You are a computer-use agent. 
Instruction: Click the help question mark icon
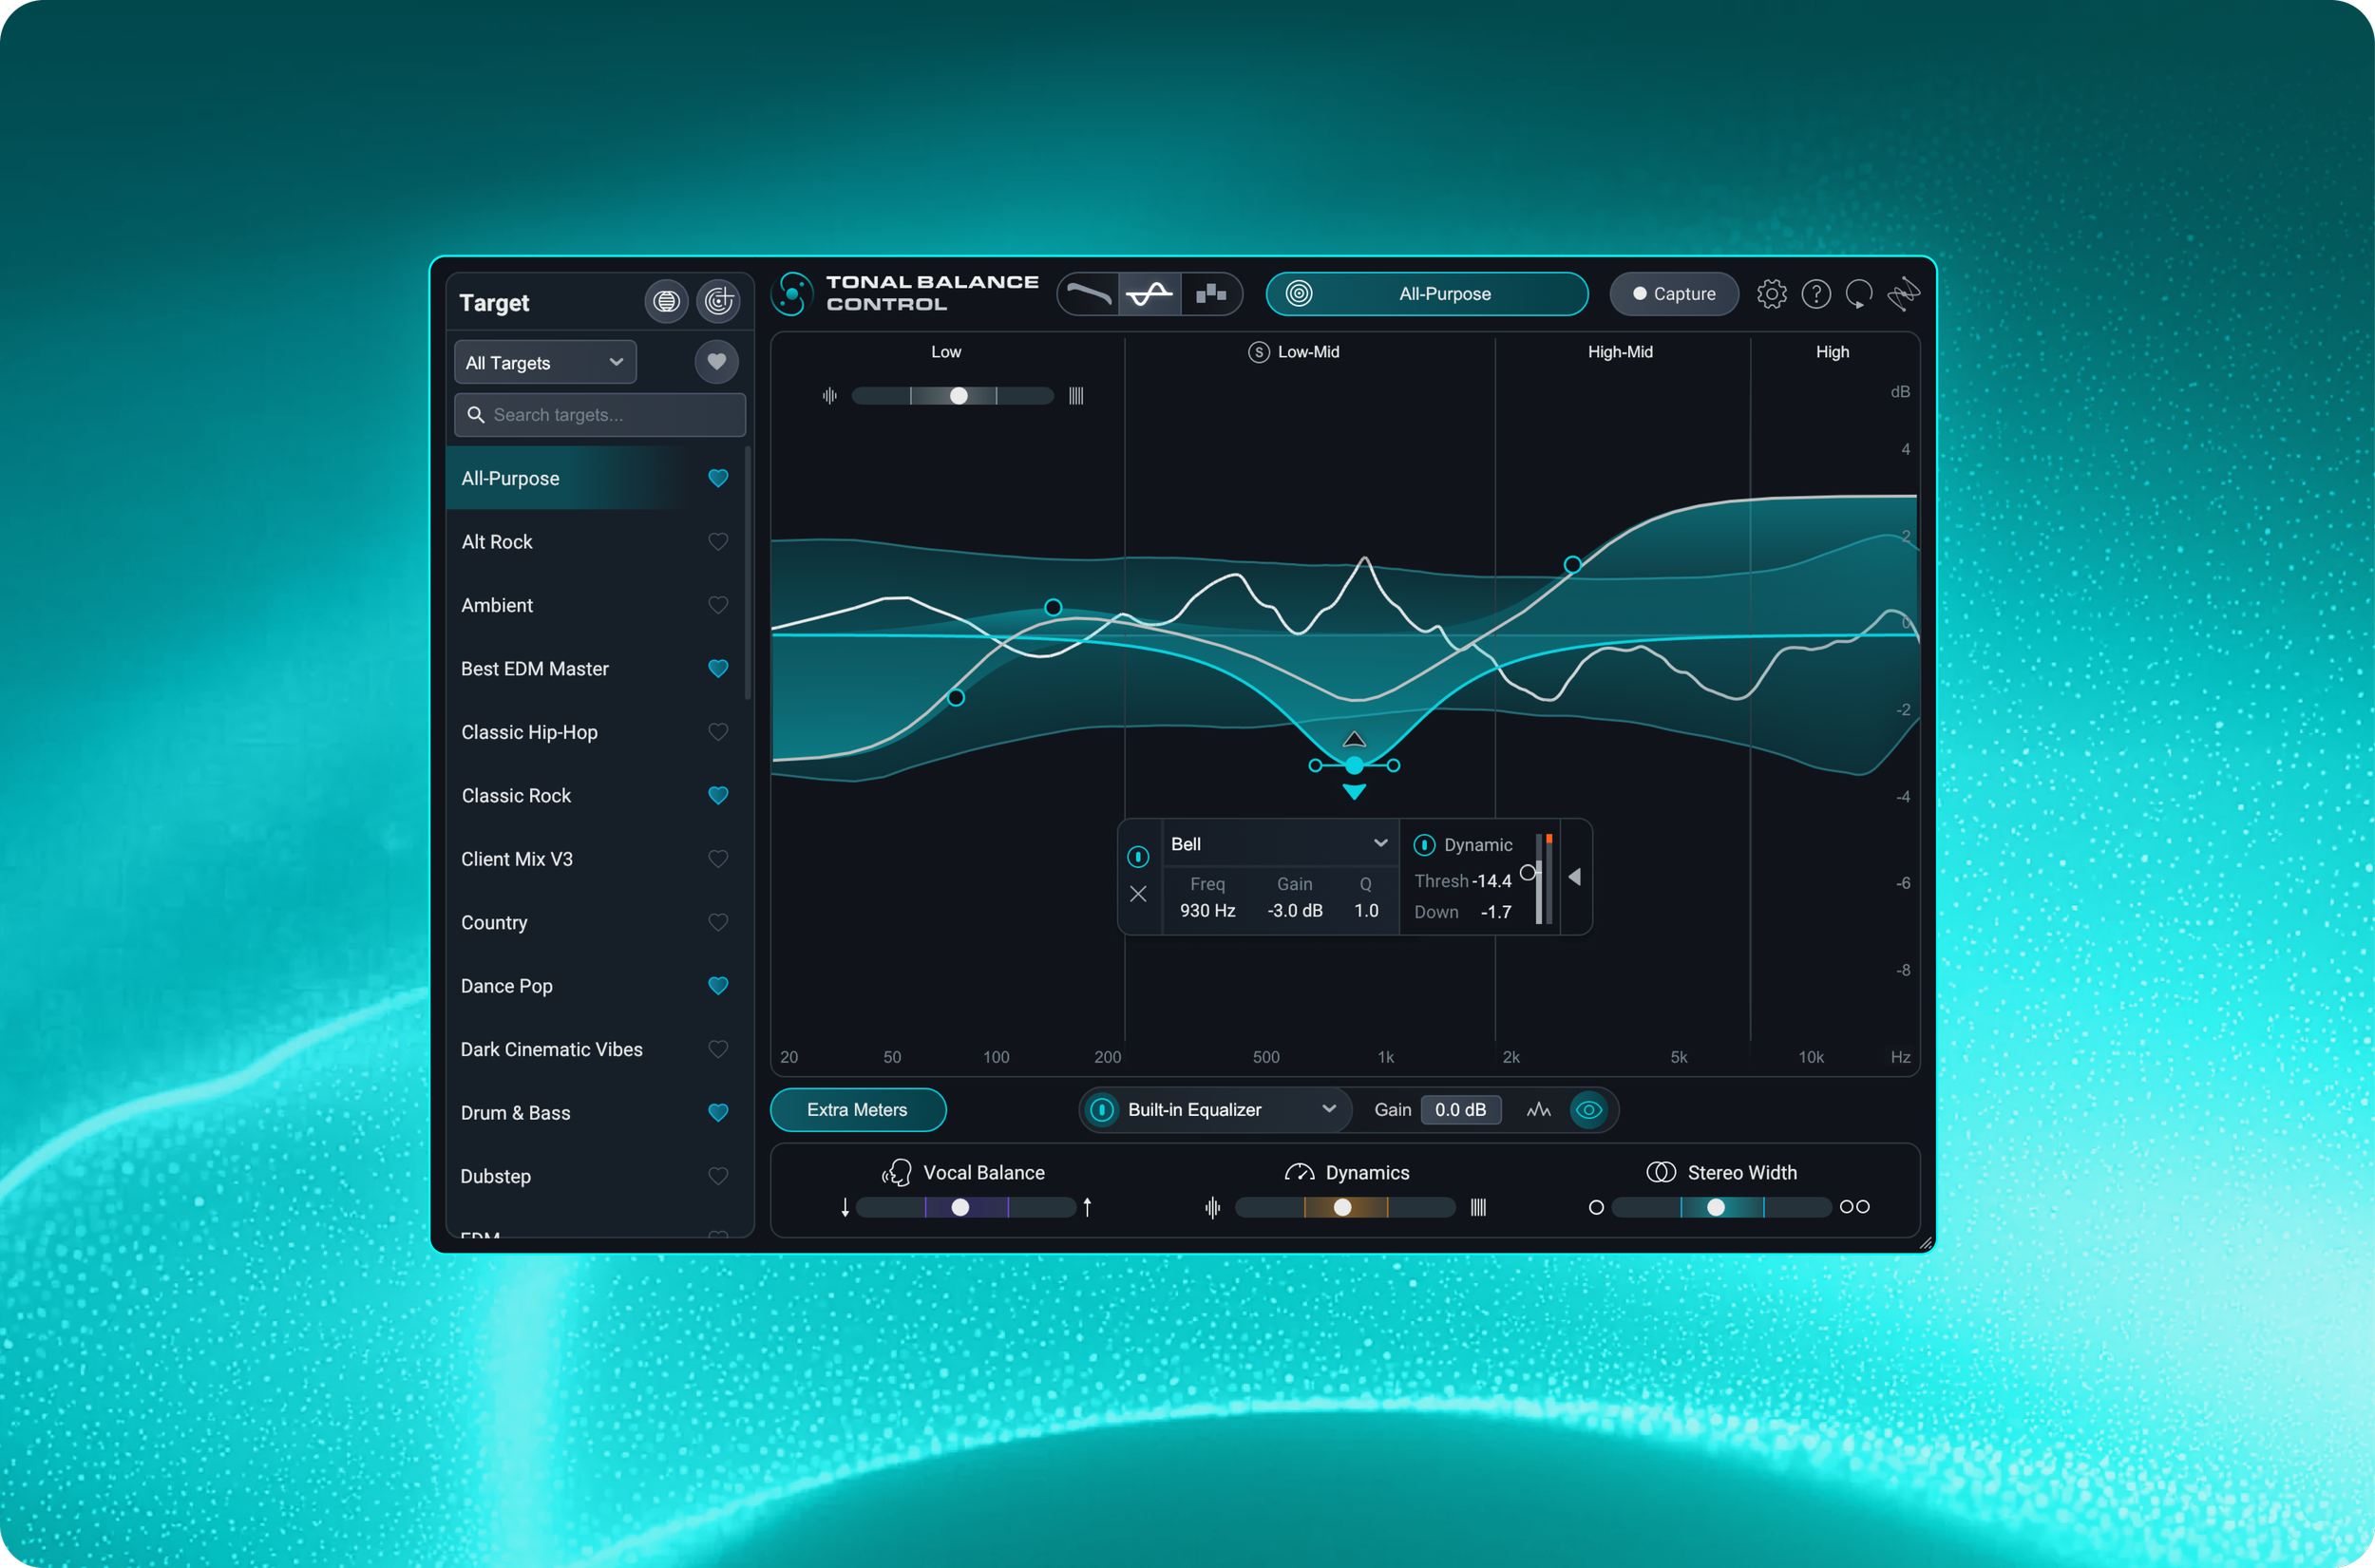(1815, 294)
